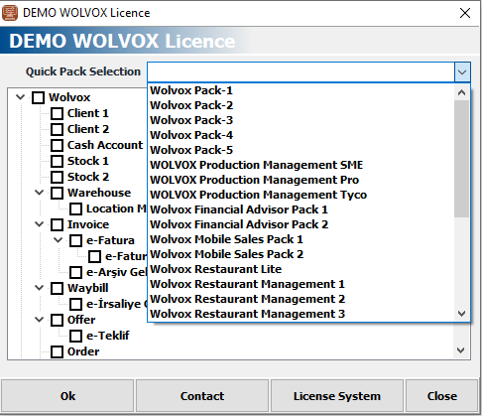This screenshot has width=482, height=416.
Task: Enable the Client 1 checkbox
Action: click(57, 113)
